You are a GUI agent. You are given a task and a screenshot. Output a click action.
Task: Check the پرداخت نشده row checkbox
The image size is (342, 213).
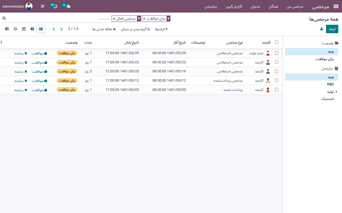(277, 89)
